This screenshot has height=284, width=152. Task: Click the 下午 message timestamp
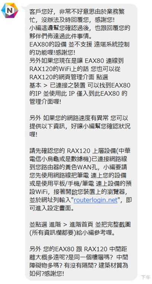tap(146, 277)
